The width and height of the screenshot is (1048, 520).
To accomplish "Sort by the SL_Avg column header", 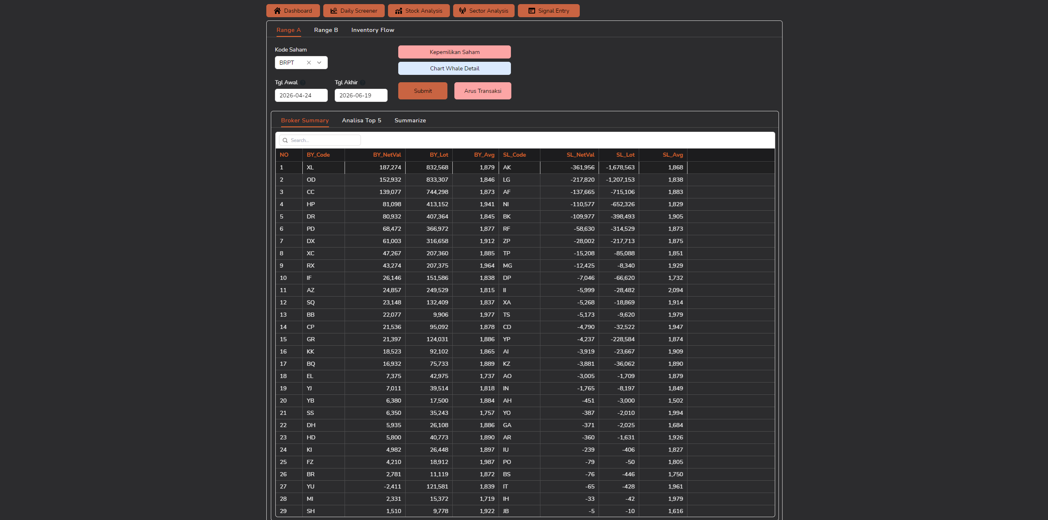I will [x=663, y=155].
